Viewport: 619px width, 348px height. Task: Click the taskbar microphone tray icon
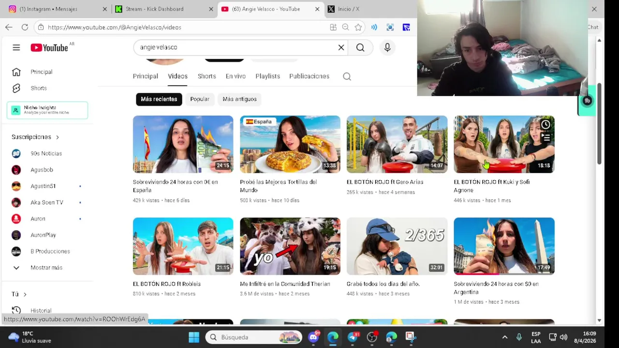point(519,337)
